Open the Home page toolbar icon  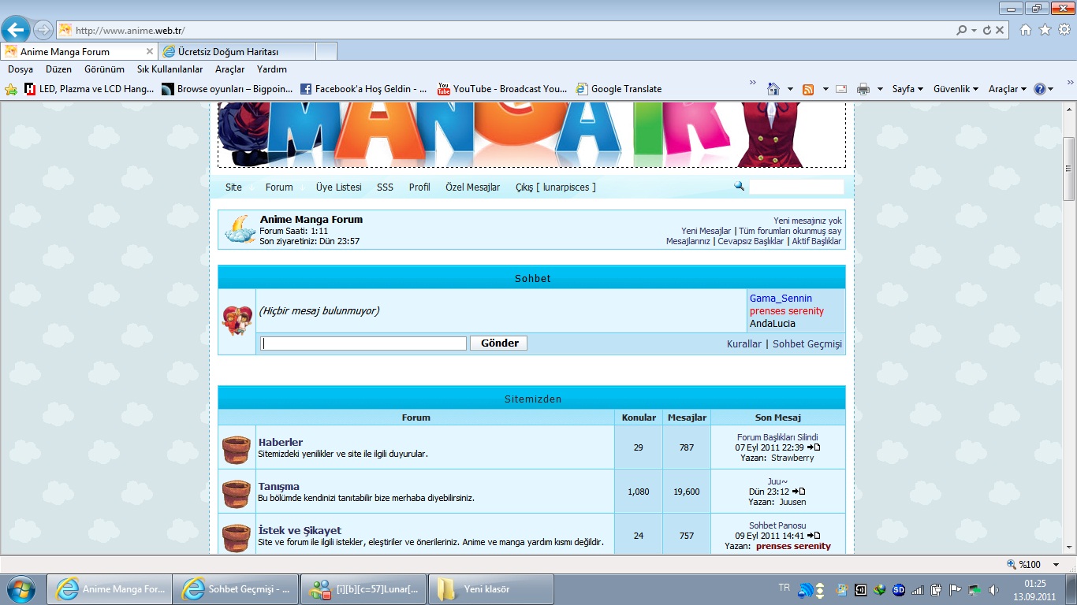tap(773, 89)
